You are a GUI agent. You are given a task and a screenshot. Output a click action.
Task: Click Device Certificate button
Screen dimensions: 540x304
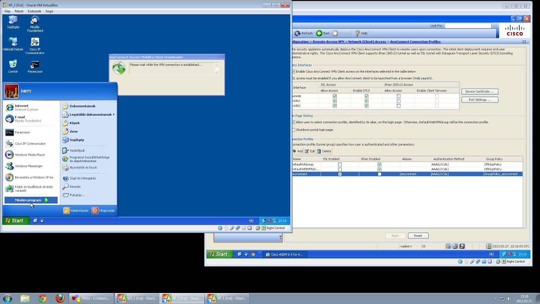(x=480, y=92)
